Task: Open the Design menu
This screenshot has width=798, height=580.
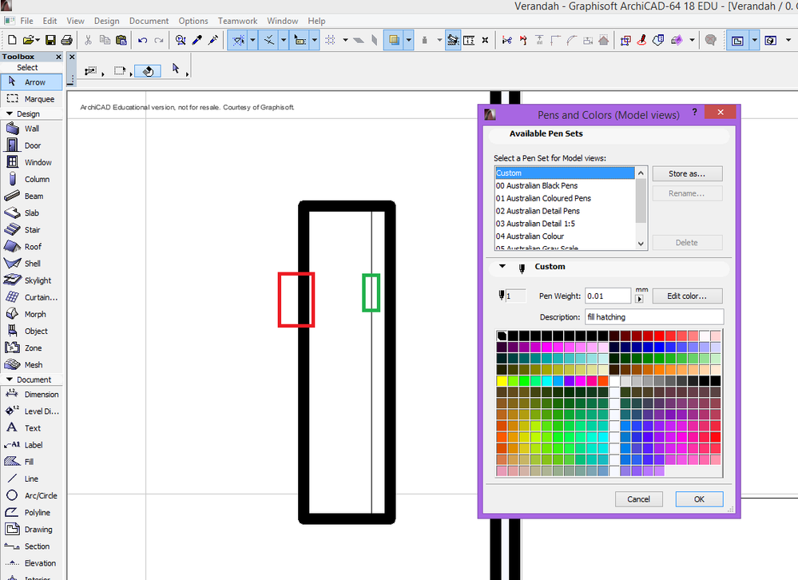Action: [107, 21]
